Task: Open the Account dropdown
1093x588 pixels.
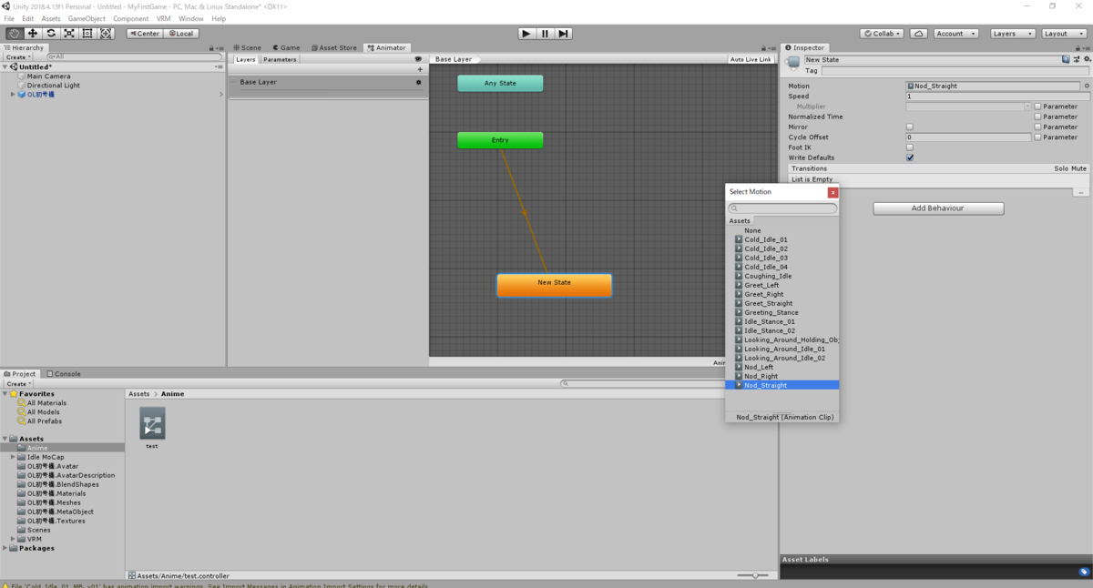Action: (955, 34)
